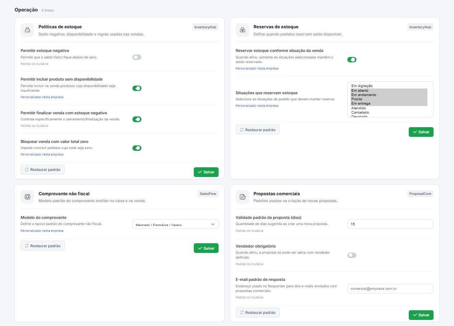Select 'Em andamento' in situations list
Viewport: 454px width, 326px height.
click(389, 95)
